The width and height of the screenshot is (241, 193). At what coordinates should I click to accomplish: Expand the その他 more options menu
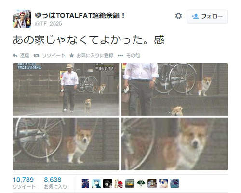tap(129, 55)
